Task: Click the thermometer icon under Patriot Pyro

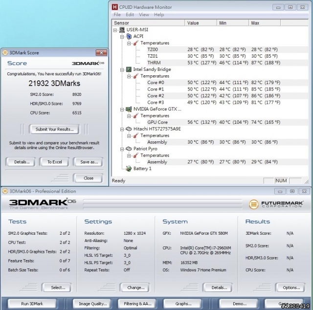Action: point(136,155)
